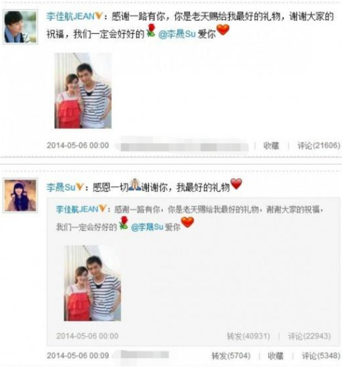The width and height of the screenshot is (342, 367).
Task: Click the rose emoji in first post
Action: (151, 31)
